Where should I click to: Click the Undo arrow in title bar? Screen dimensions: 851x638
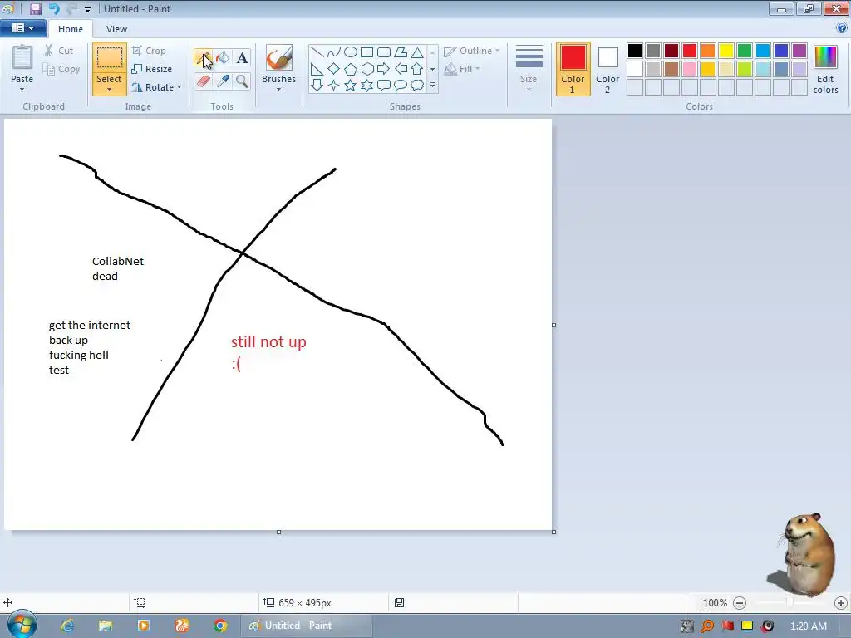[x=54, y=8]
